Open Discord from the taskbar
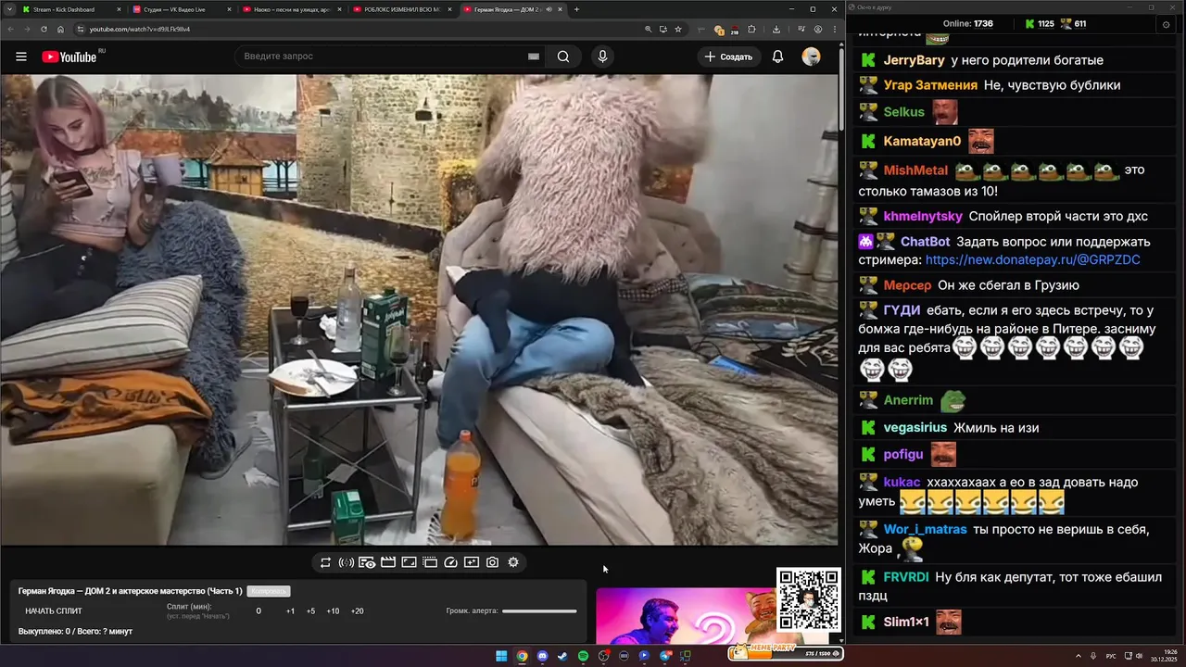This screenshot has height=667, width=1186. pos(542,656)
